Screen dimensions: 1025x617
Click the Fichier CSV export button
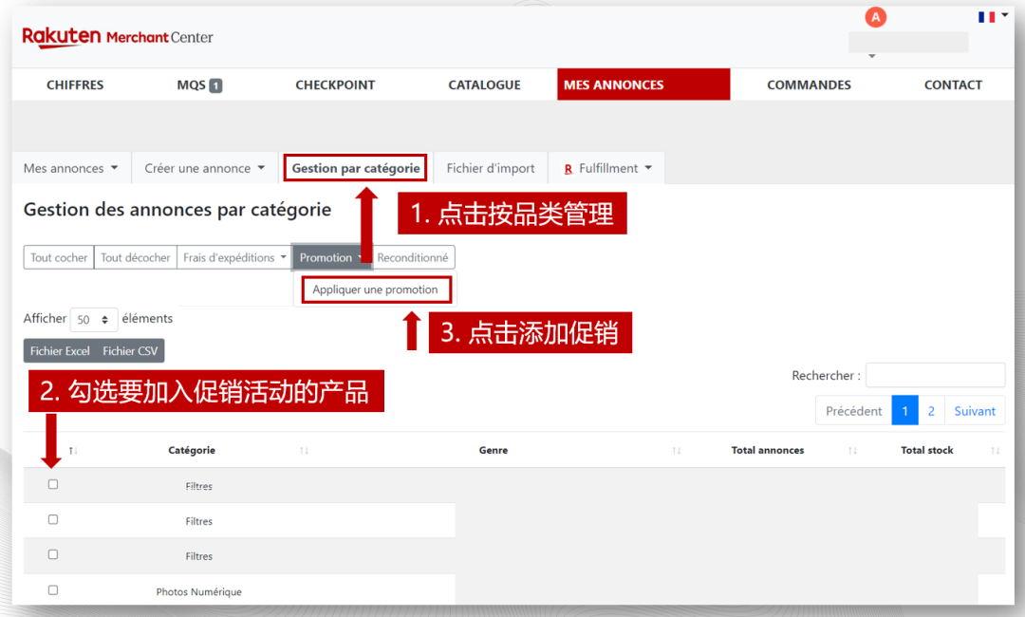point(130,350)
